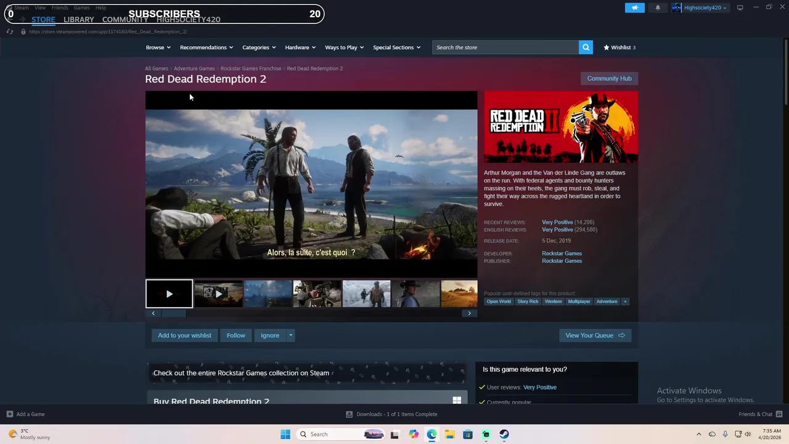Click the OneDrive cloud tray icon
This screenshot has height=444, width=789.
click(712, 434)
